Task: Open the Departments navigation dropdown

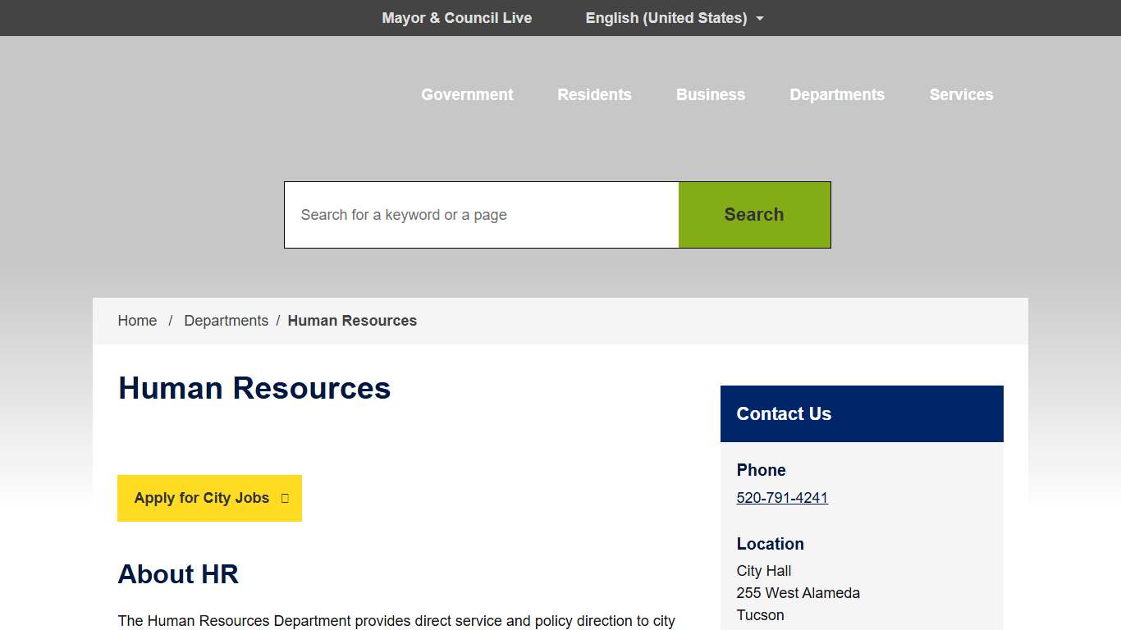Action: (x=837, y=94)
